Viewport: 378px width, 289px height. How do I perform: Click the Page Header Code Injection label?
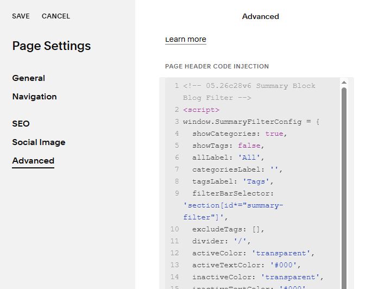coord(217,66)
